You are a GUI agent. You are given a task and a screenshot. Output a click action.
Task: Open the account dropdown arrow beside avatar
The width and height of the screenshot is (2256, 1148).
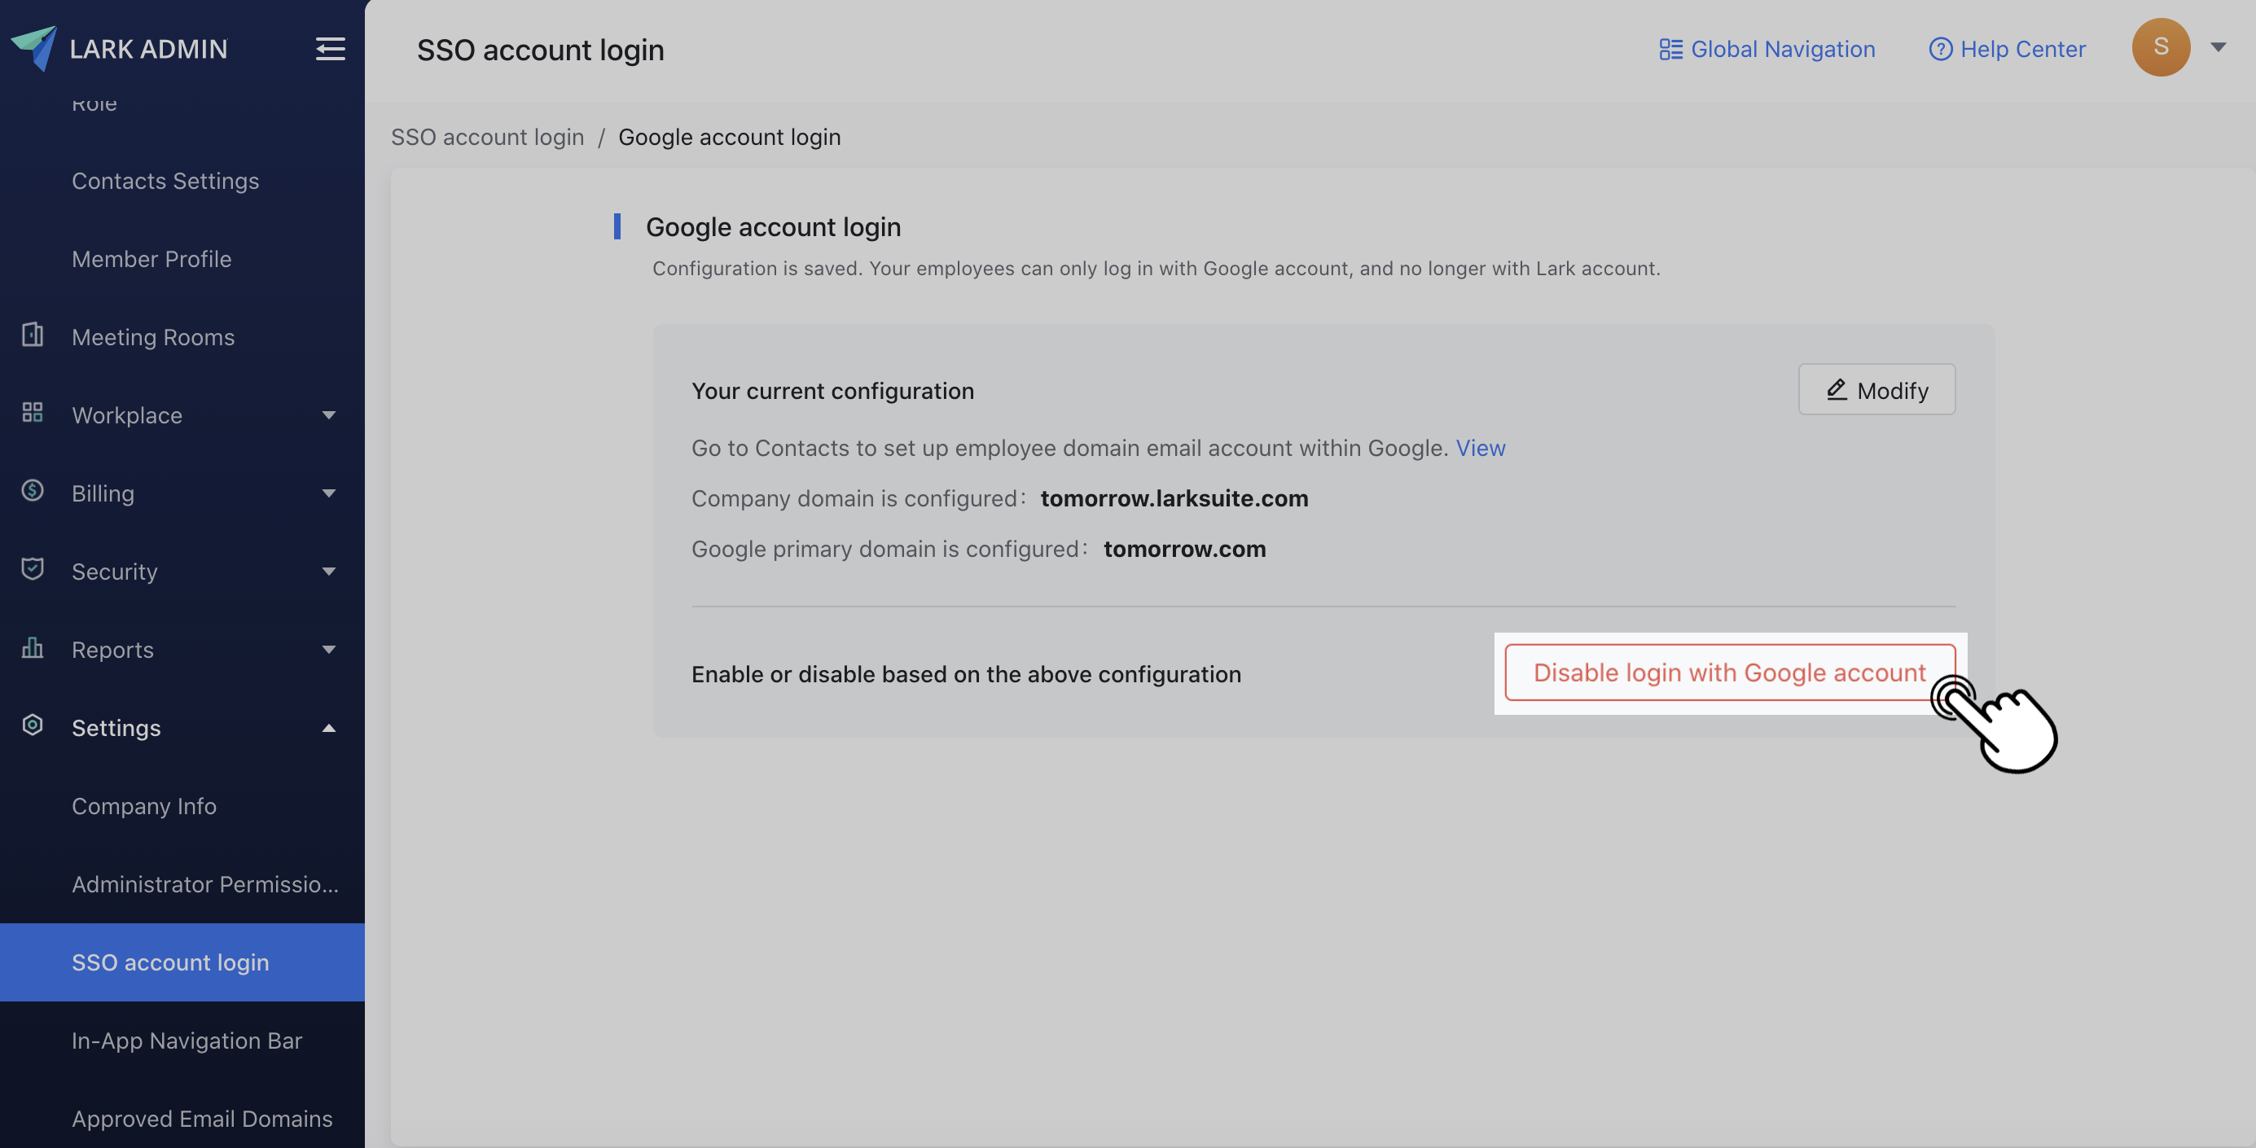2218,47
